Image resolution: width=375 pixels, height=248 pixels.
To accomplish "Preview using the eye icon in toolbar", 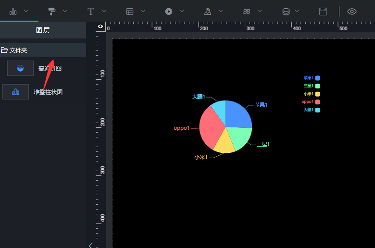I will click(x=352, y=12).
